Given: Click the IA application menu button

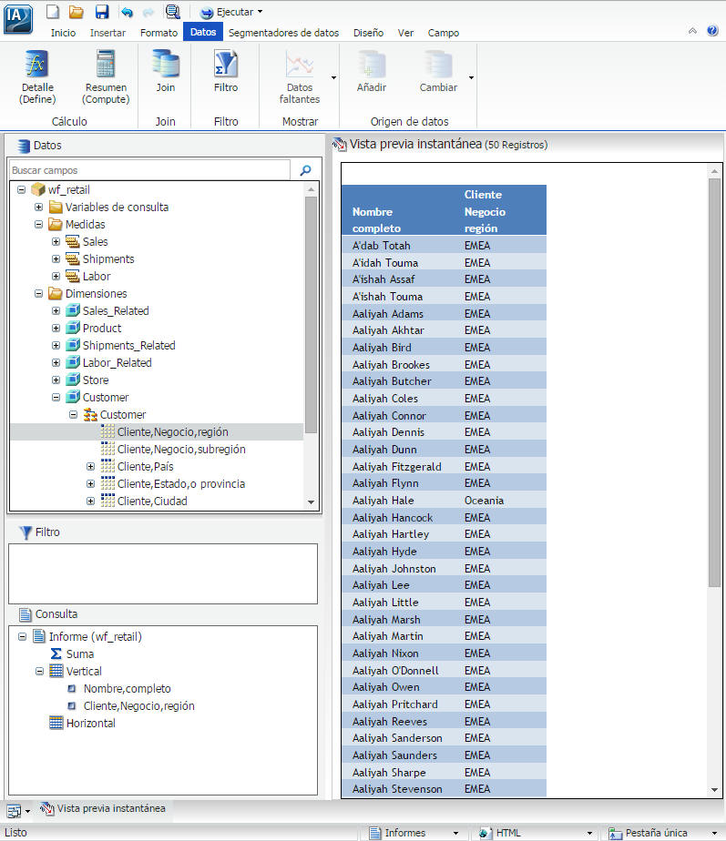Looking at the screenshot, I should pos(17,19).
